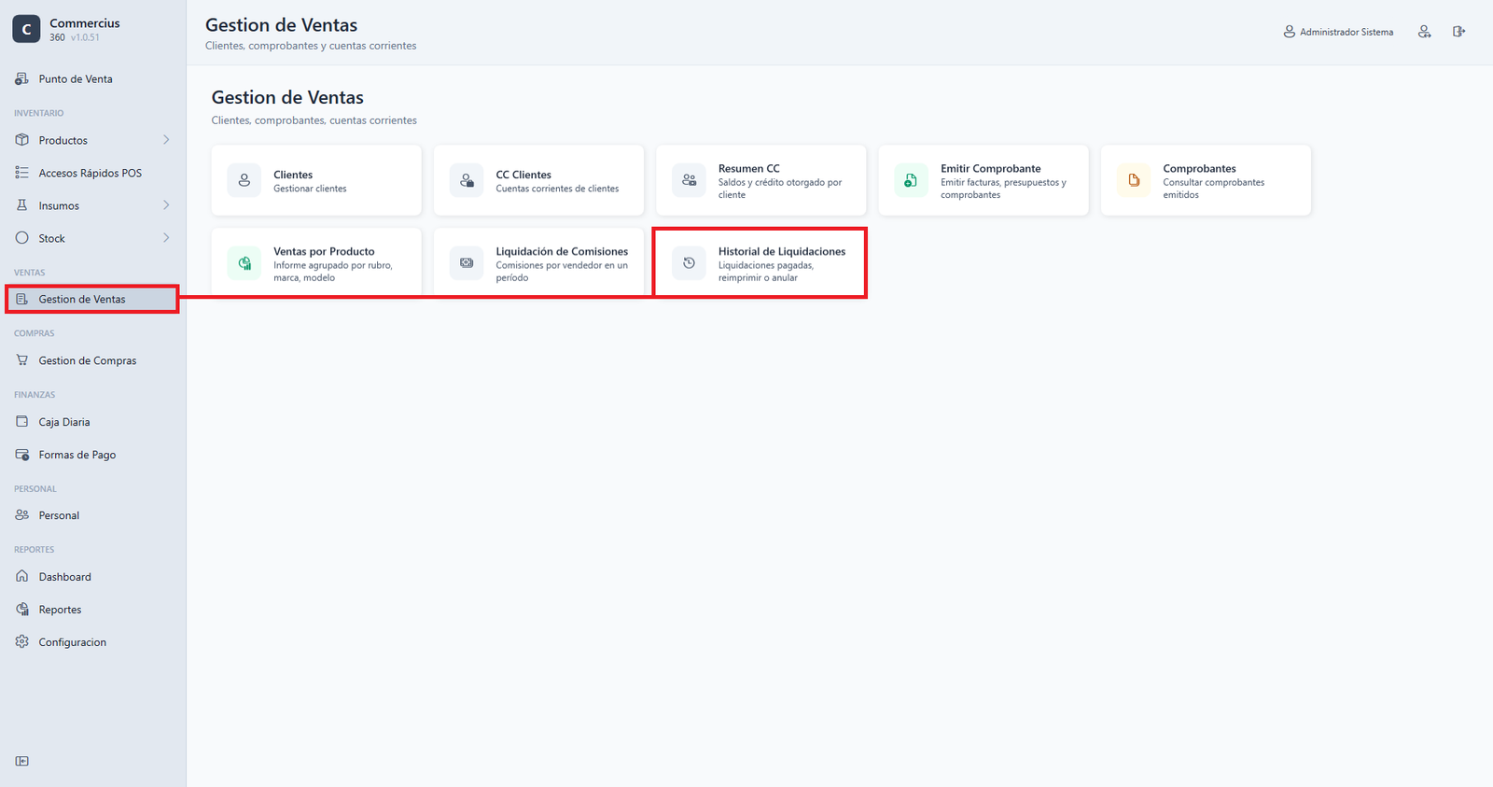Click the Dashboard home icon
The width and height of the screenshot is (1493, 787).
pos(21,577)
